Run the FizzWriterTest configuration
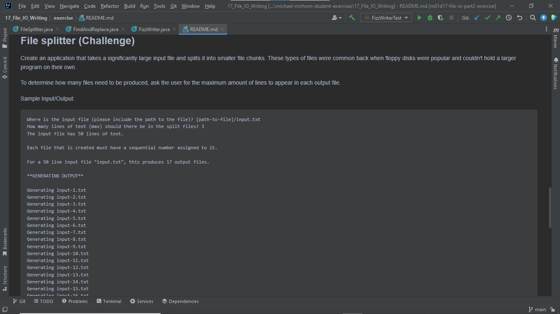 (419, 18)
